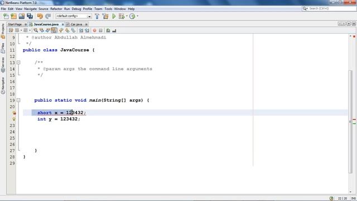Collapse the main method fold at line 19
Image resolution: width=357 pixels, height=201 pixels.
coord(18,100)
